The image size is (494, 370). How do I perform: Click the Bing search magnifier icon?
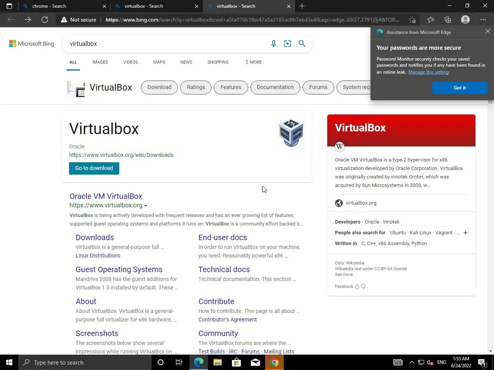point(302,44)
